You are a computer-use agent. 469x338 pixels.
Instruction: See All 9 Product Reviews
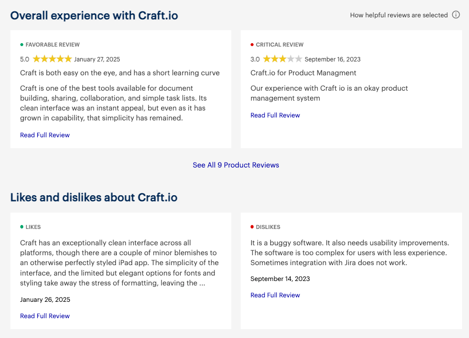(x=236, y=165)
